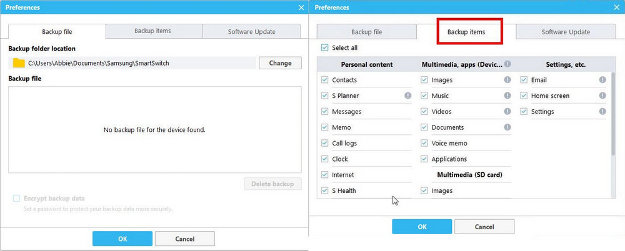
Task: Uncheck the Select all checkbox
Action: pos(324,47)
